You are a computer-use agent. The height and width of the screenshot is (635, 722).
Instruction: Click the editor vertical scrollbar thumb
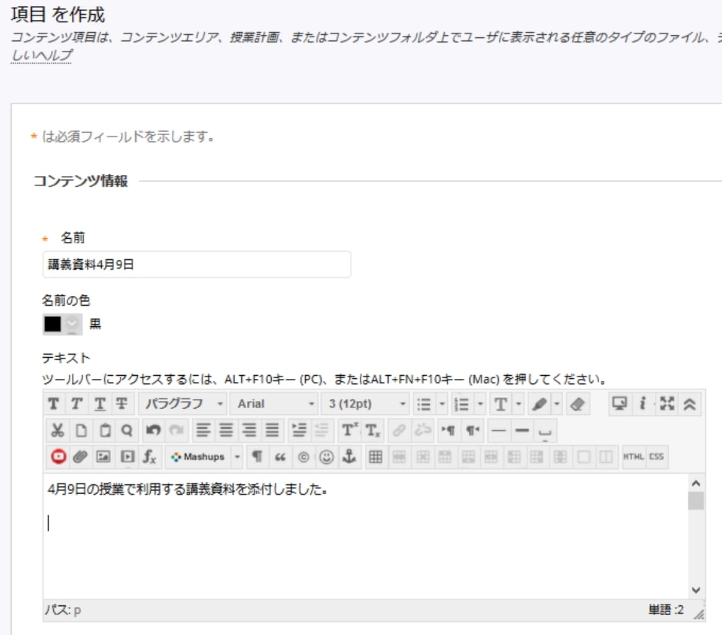tap(696, 500)
